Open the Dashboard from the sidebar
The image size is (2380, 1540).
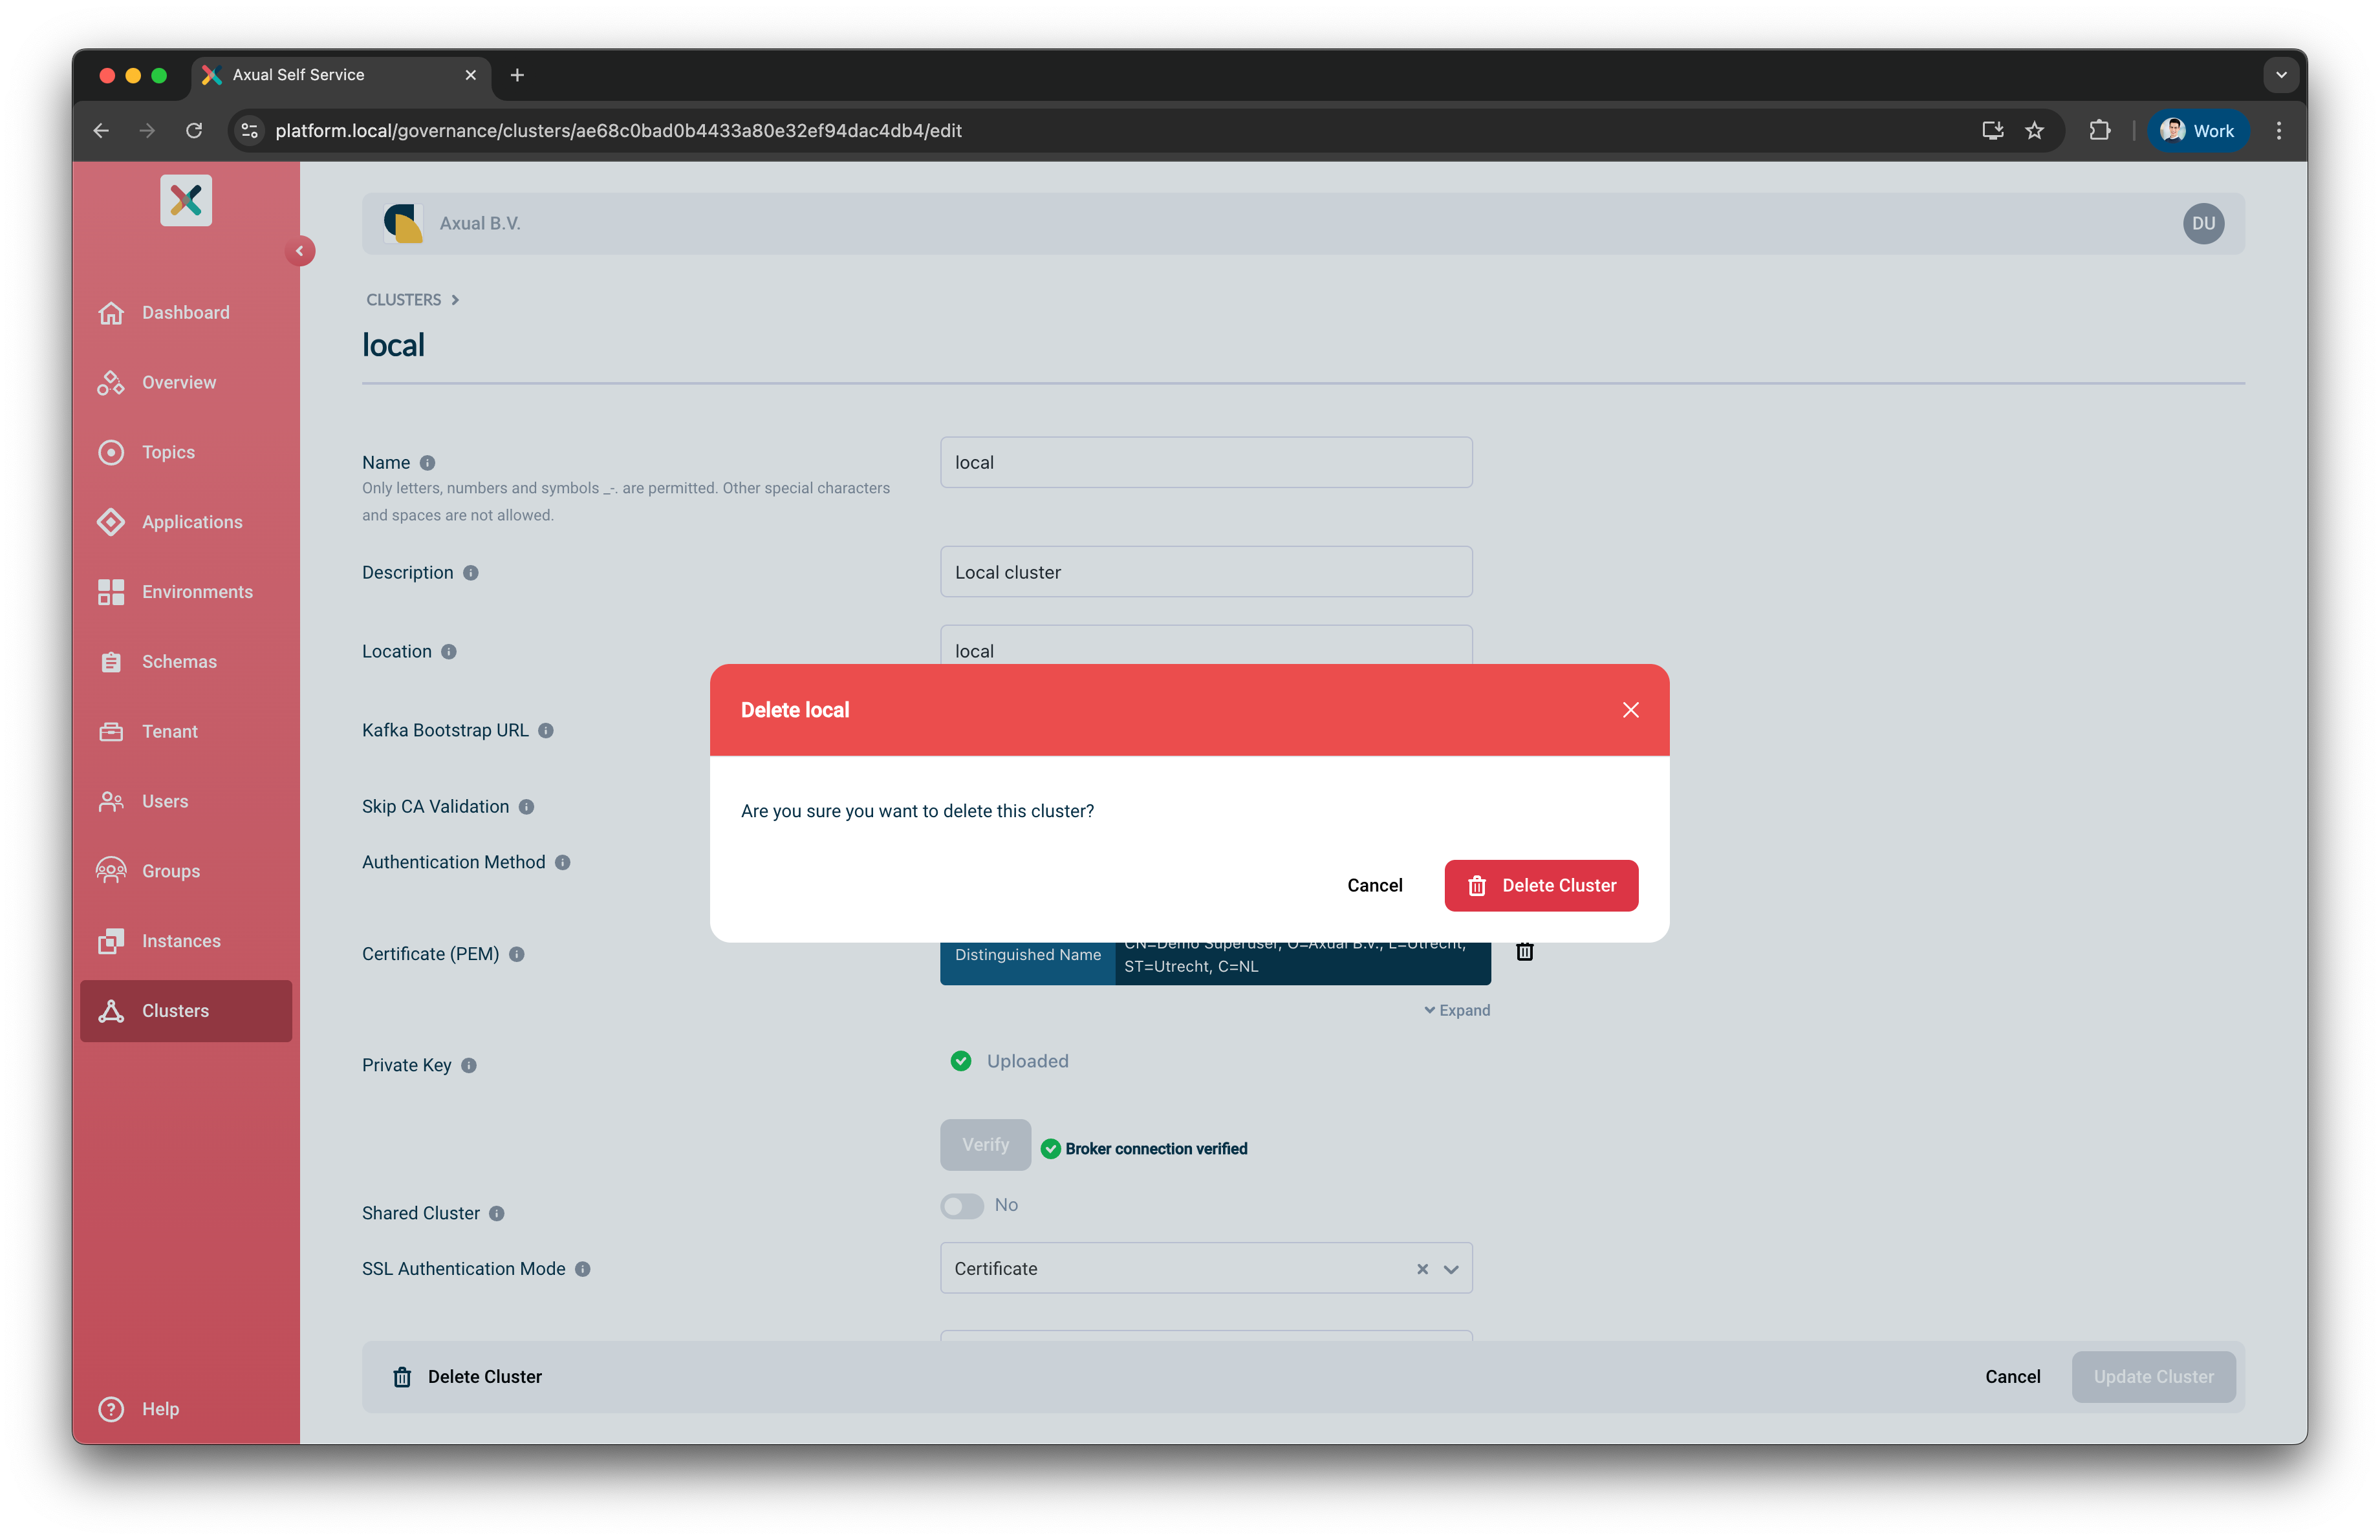[x=185, y=312]
